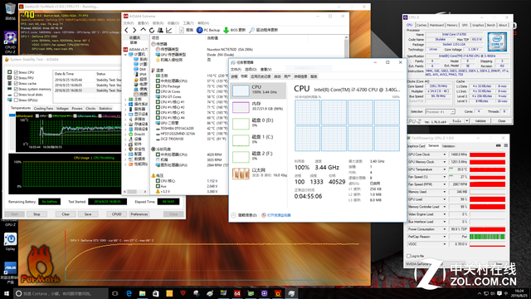
Task: Open CPU-Z Tools dropdown arrow
Action: 466,120
